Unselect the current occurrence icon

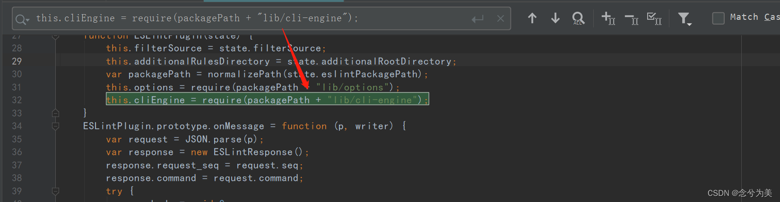coord(632,18)
